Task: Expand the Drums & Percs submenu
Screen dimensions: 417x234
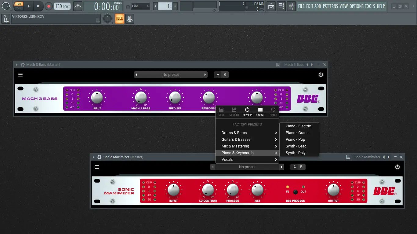Action: point(247,133)
